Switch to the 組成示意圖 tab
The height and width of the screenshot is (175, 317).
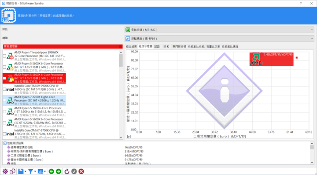pyautogui.click(x=146, y=46)
